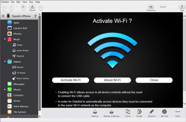Open the Music Videos guitar icon
186x122 pixels.
[14, 78]
